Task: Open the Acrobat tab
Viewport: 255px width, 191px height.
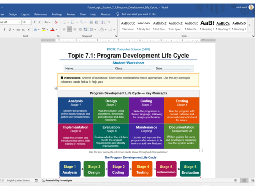Action: point(106,14)
